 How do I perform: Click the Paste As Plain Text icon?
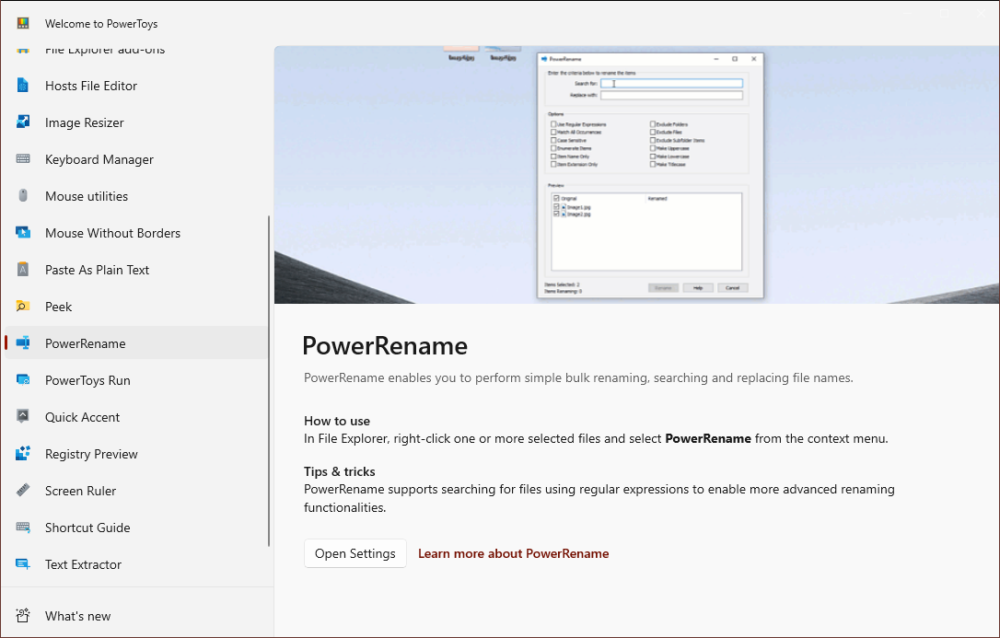point(25,269)
